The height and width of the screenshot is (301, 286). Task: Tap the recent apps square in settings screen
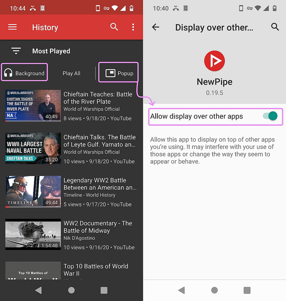point(247,290)
